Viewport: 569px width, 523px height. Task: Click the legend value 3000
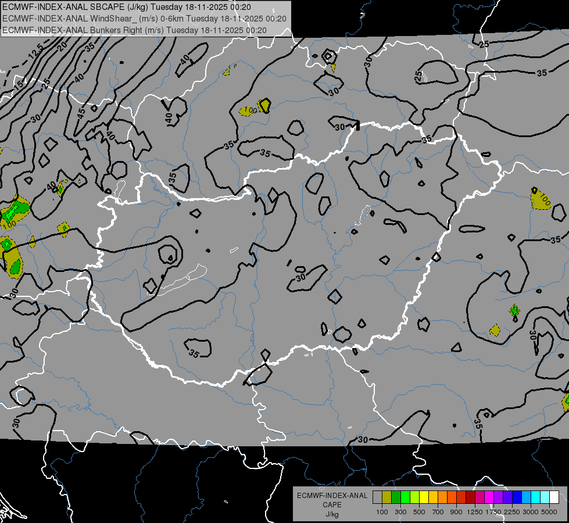[x=531, y=512]
